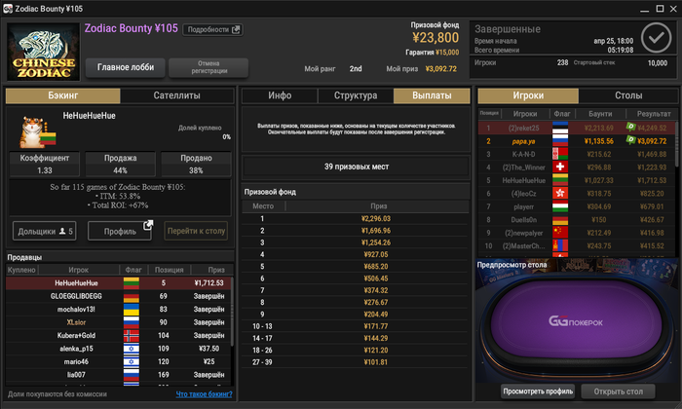
Task: Click the app icon in title bar
Action: click(8, 8)
